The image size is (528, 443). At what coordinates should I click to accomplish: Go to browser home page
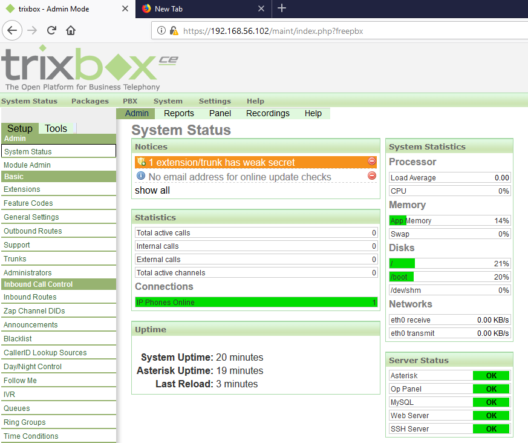(x=71, y=30)
